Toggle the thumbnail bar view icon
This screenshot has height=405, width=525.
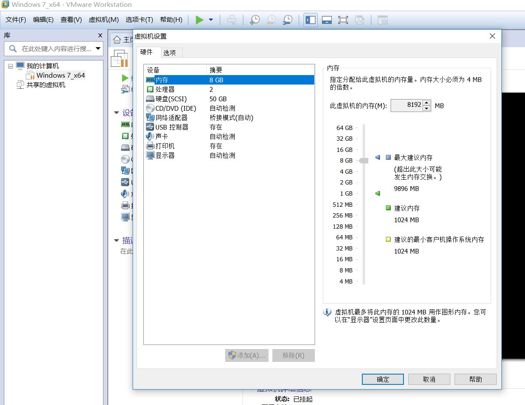(x=327, y=20)
